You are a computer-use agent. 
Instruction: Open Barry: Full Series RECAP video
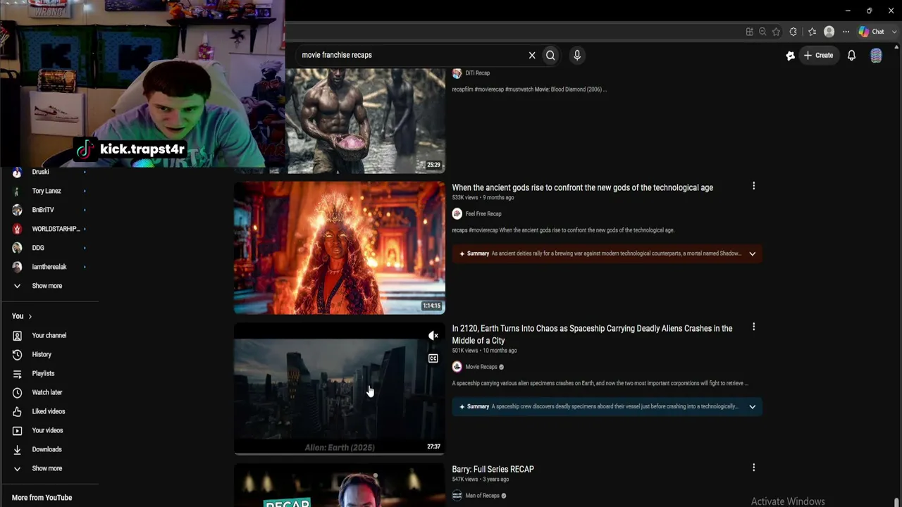pyautogui.click(x=493, y=469)
